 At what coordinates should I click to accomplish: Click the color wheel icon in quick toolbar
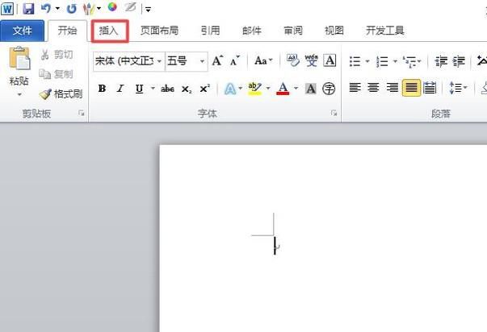click(112, 7)
